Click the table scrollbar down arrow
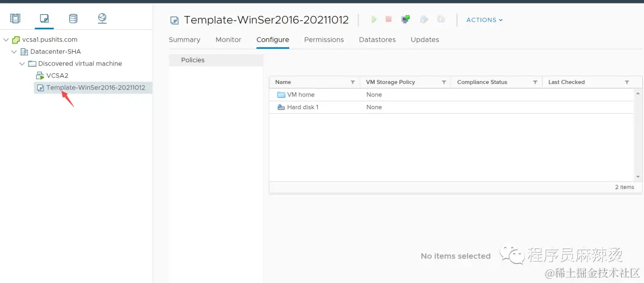 point(638,177)
